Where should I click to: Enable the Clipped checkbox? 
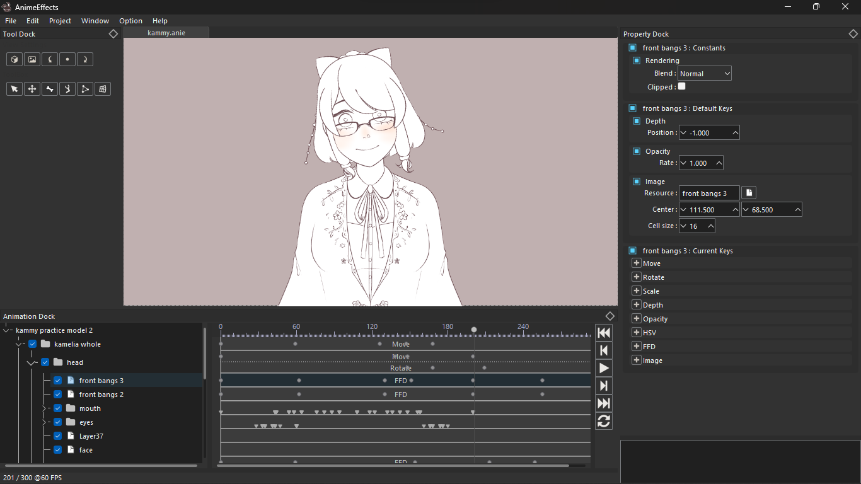coord(681,86)
